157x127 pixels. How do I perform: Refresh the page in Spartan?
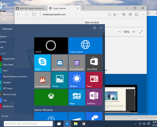(34, 14)
